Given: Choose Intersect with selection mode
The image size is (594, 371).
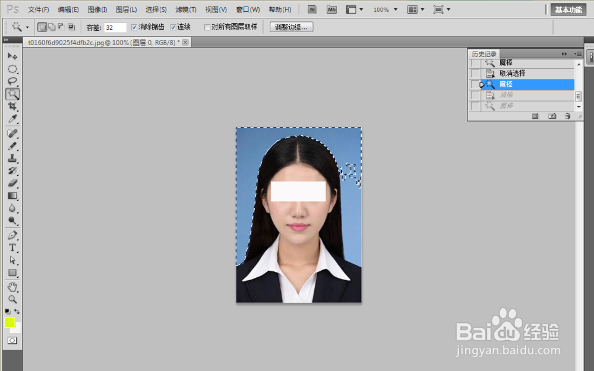Looking at the screenshot, I should (71, 27).
